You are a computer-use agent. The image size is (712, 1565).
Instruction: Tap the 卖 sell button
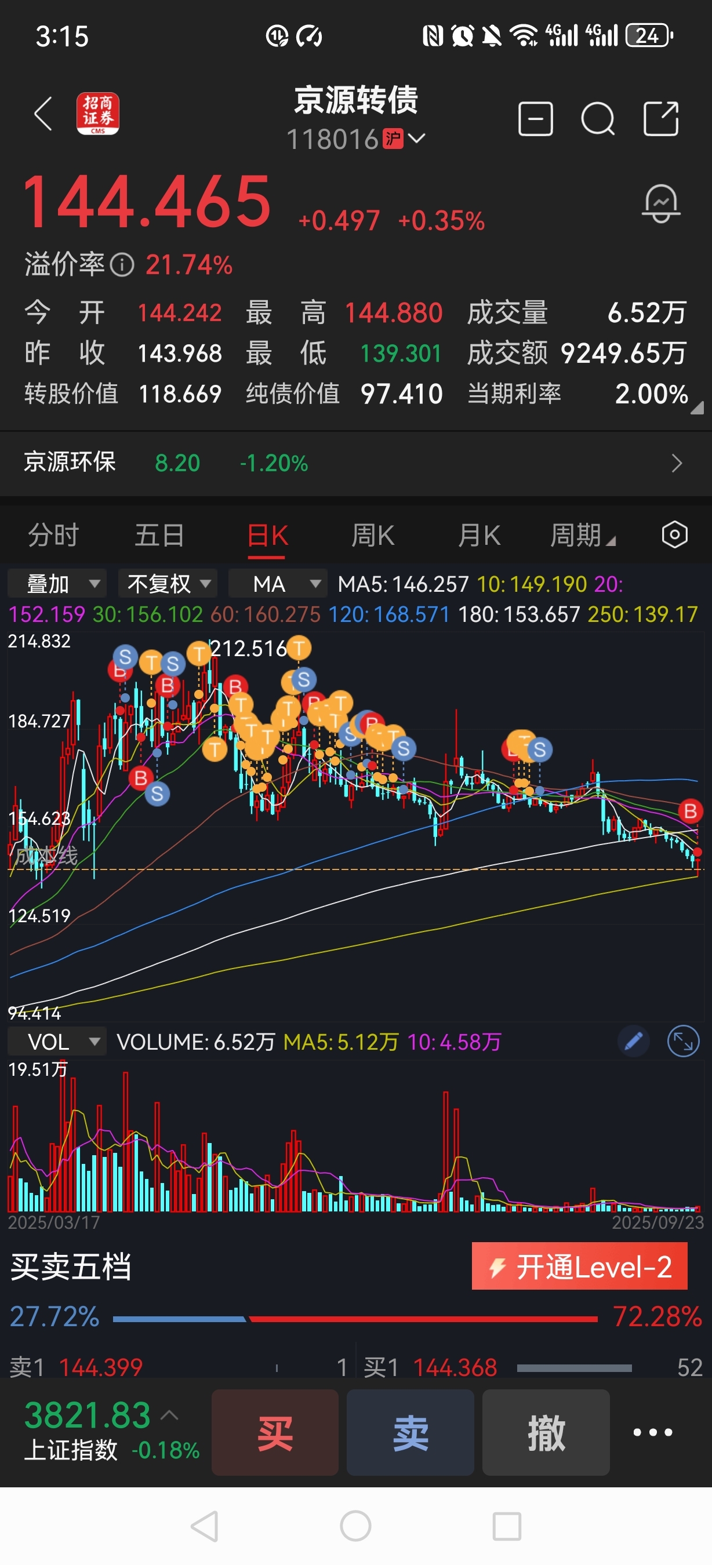coord(411,1432)
